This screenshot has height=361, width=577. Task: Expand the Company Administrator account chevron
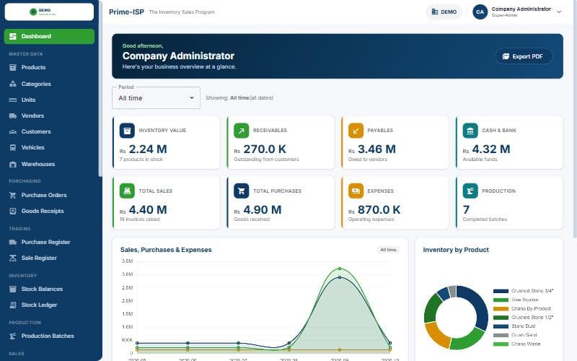[x=559, y=12]
